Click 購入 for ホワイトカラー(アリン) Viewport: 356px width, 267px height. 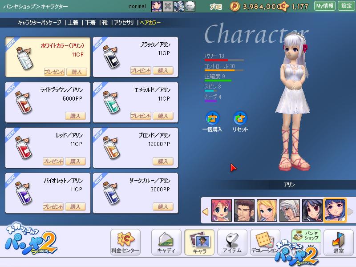77,72
